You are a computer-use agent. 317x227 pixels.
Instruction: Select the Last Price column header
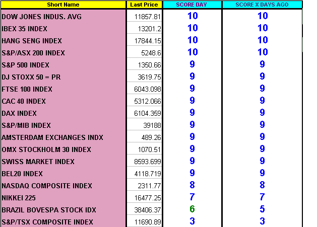pos(144,5)
